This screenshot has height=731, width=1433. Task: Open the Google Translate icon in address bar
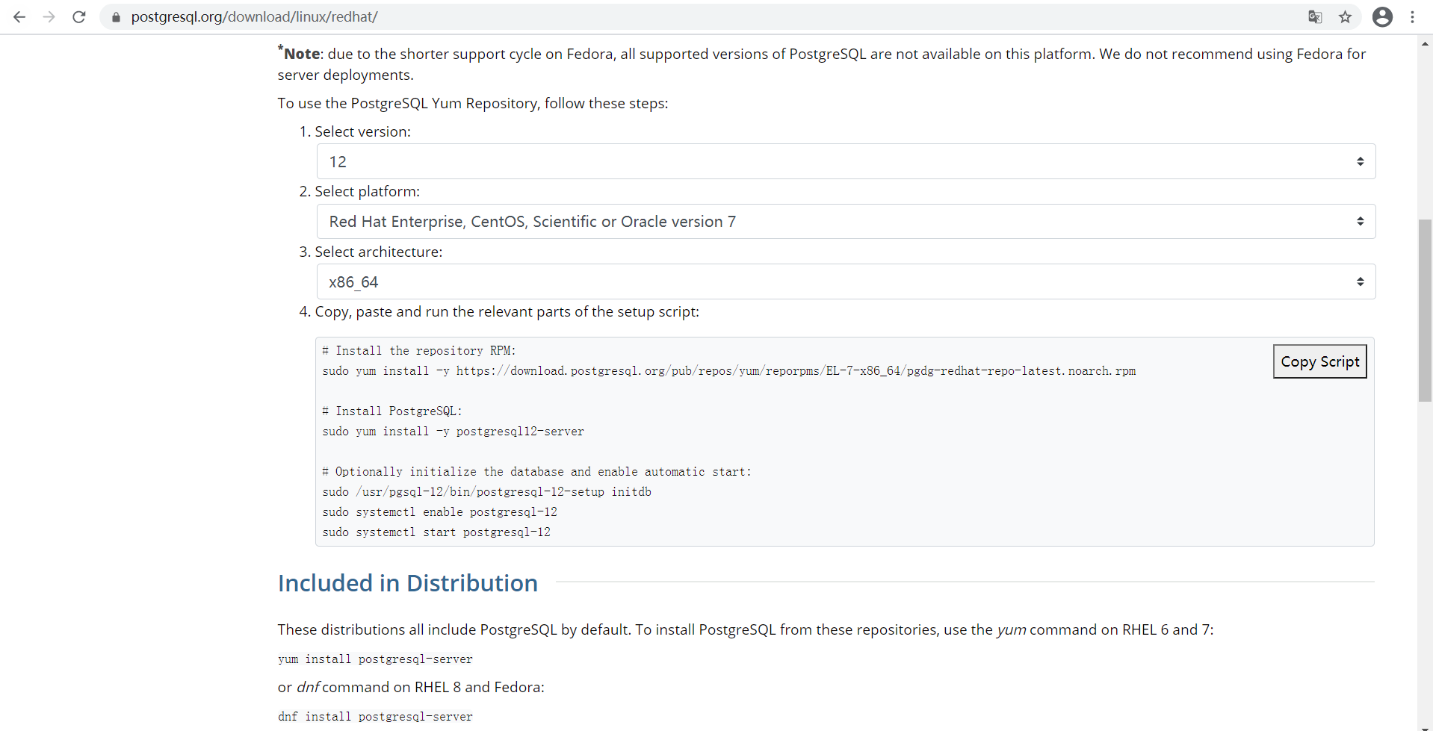[1316, 16]
